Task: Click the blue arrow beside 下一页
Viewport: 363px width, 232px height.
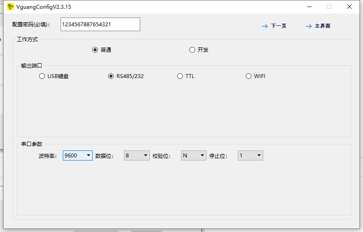Action: click(265, 26)
